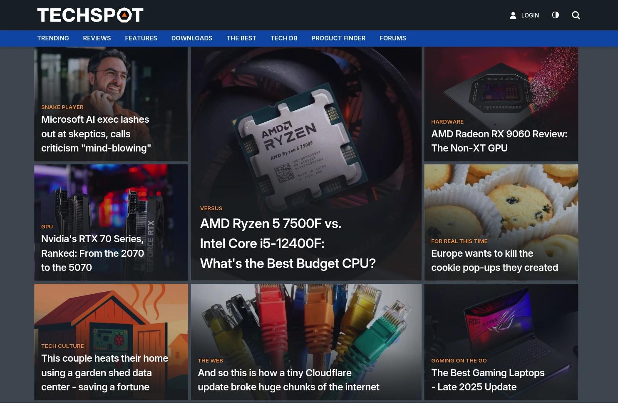
Task: Go to the Reviews section
Action: [97, 38]
